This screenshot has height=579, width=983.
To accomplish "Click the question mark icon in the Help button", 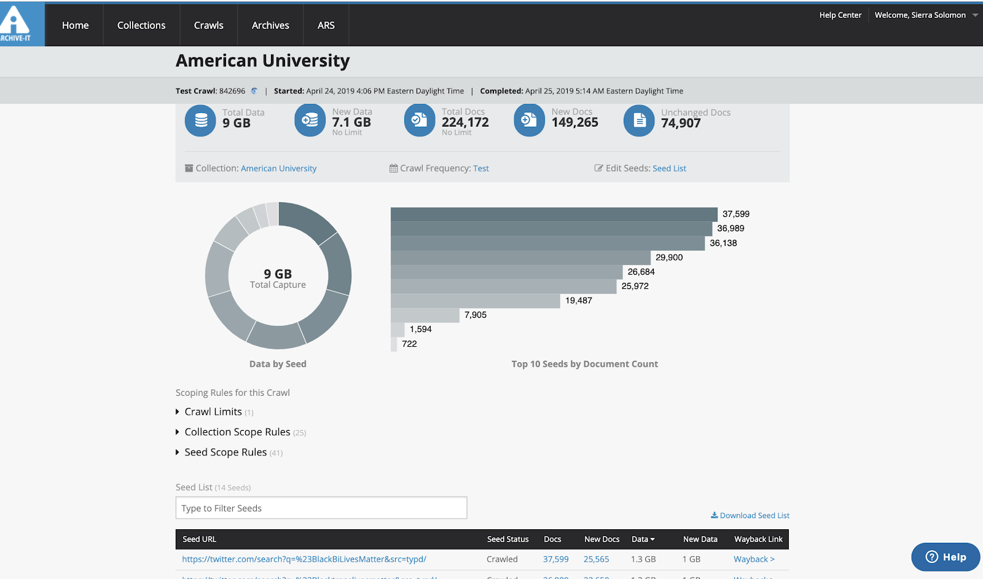I will click(x=932, y=557).
